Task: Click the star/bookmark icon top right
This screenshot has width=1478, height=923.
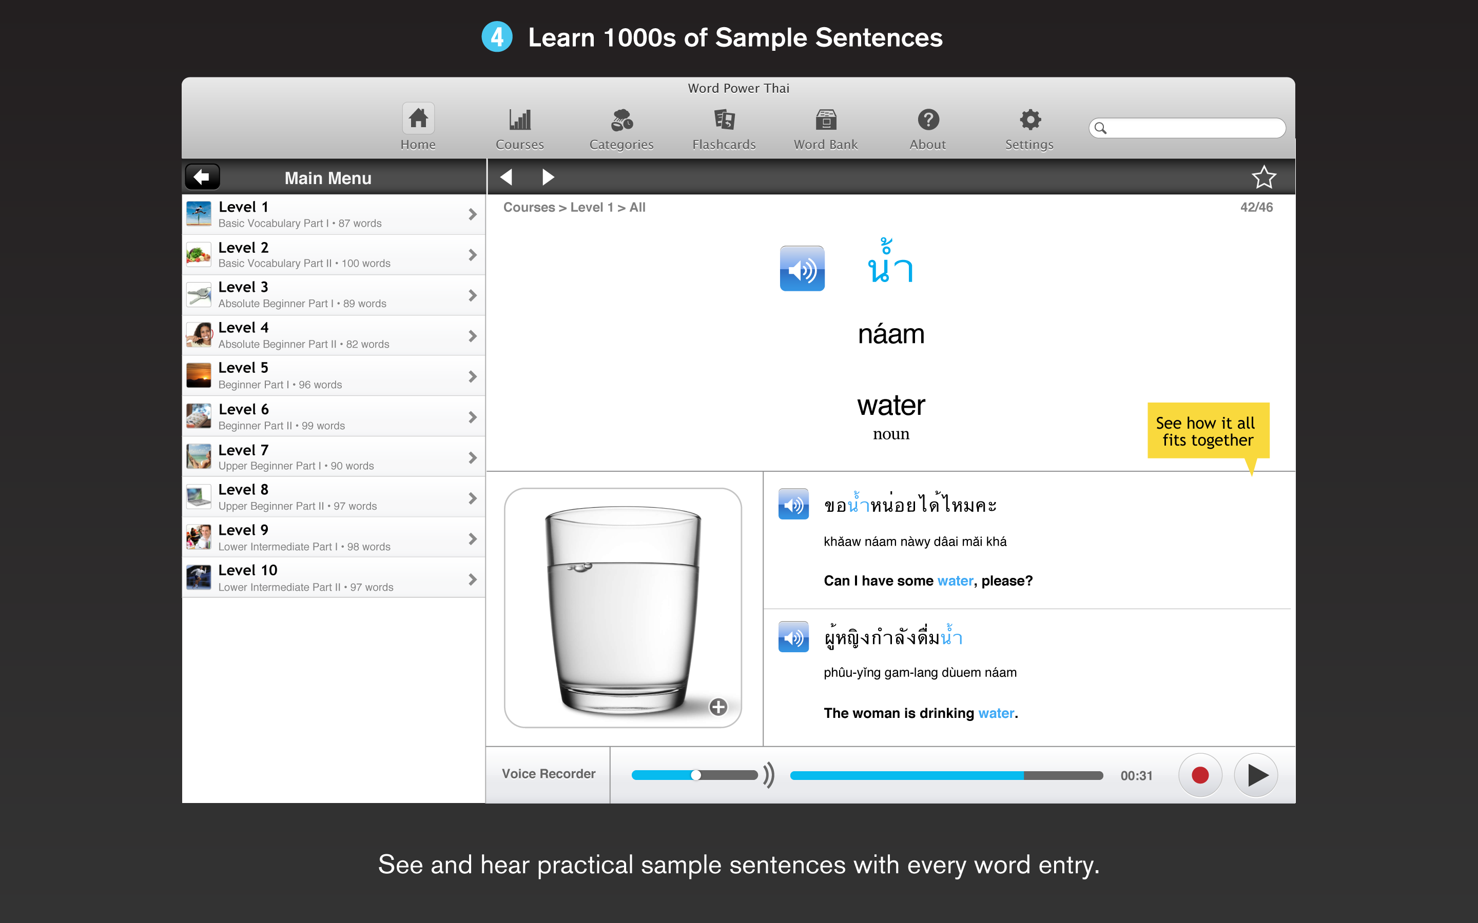Action: (1264, 177)
